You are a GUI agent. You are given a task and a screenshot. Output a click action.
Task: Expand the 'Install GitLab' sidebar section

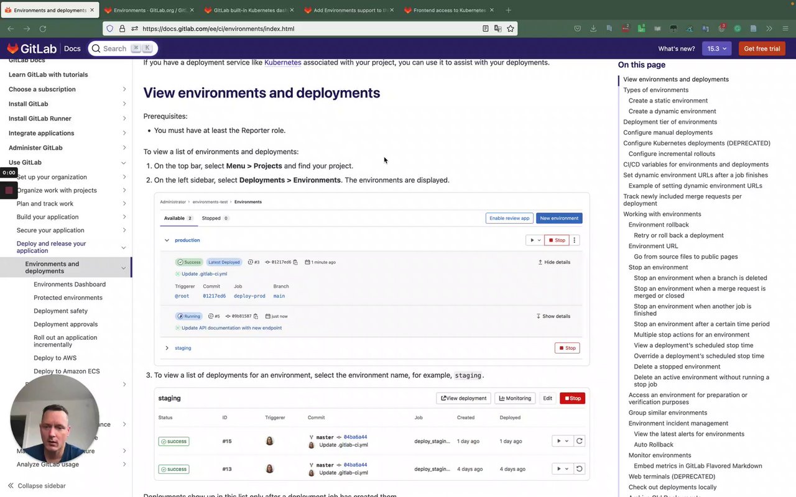pos(124,104)
